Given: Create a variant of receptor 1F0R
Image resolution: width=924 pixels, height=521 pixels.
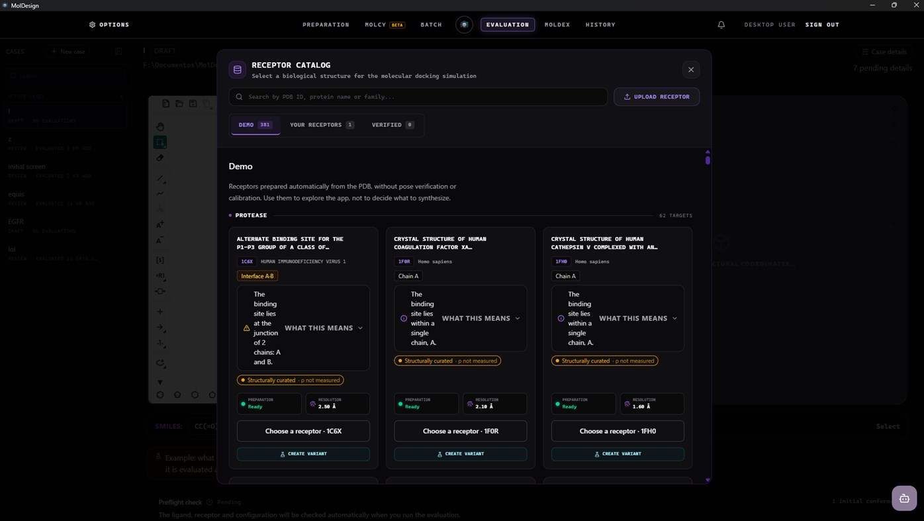Looking at the screenshot, I should tap(461, 453).
